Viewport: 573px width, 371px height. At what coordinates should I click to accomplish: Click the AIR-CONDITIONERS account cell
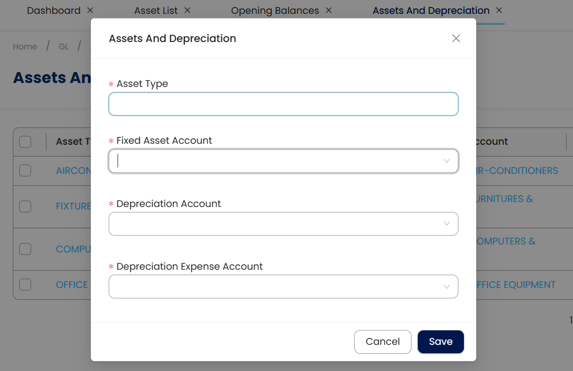click(x=517, y=171)
